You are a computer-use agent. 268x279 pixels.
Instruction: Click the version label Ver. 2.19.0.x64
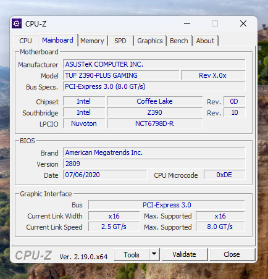[83, 257]
